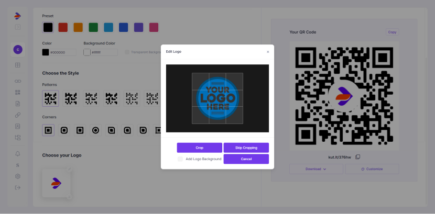This screenshot has width=435, height=214.
Task: Select the black preset color
Action: [48, 27]
